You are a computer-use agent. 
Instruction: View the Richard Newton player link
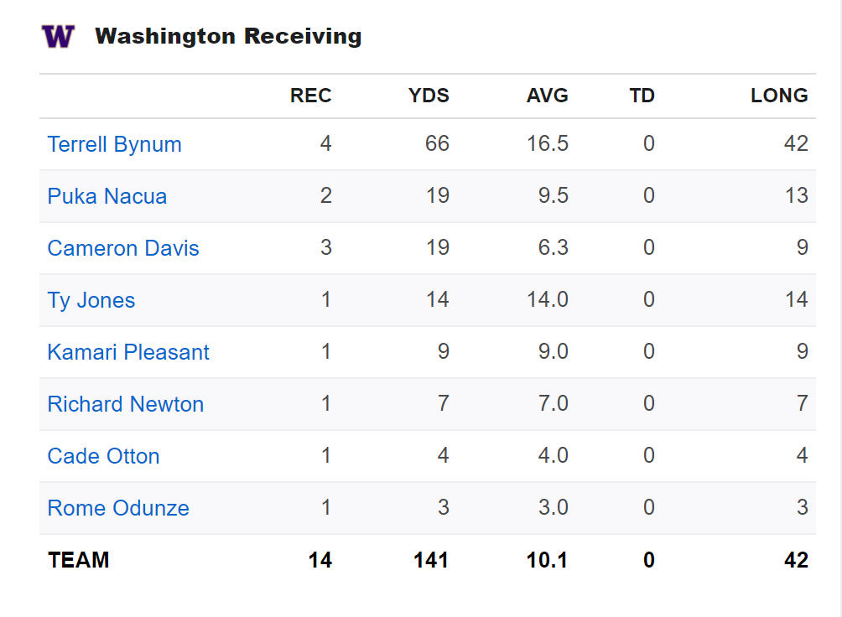126,404
